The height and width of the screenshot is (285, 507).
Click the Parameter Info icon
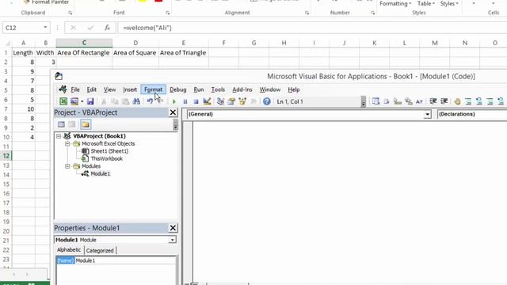409,101
